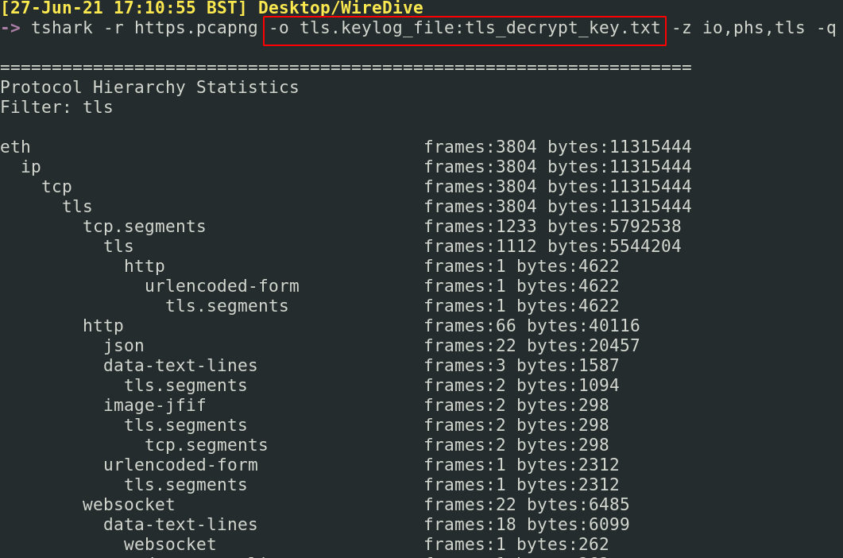Select the eth row in the hierarchy
The image size is (843, 558).
tap(15, 147)
